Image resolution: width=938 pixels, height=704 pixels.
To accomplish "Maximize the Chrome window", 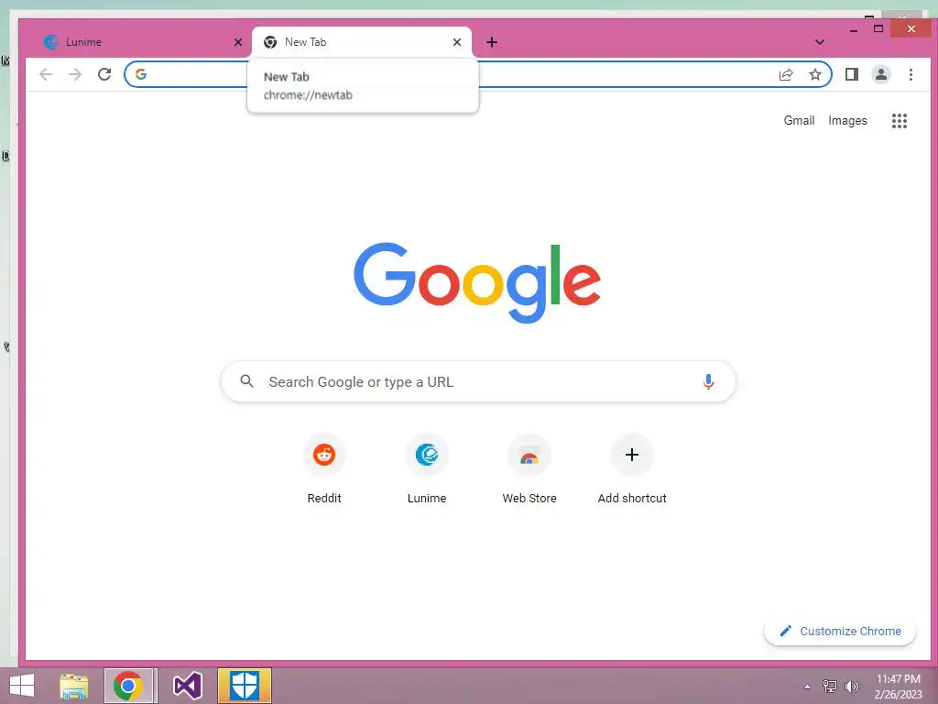I will [x=878, y=28].
